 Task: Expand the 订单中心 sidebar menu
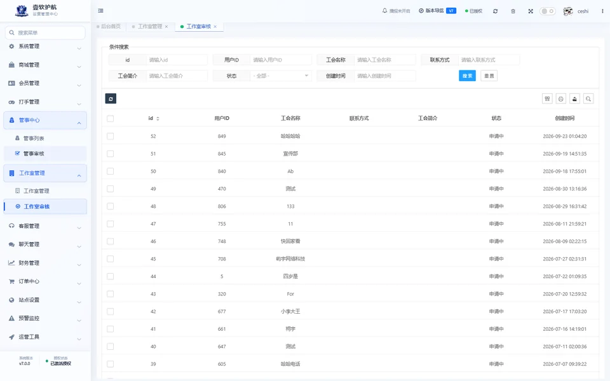[x=45, y=281]
